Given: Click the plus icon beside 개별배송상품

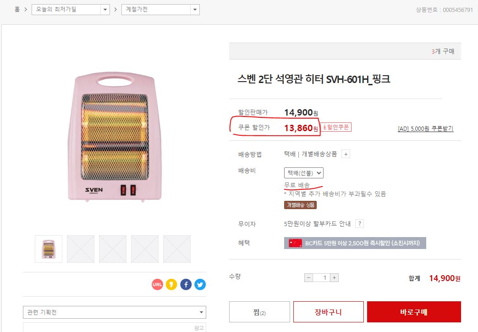Looking at the screenshot, I should coord(346,155).
